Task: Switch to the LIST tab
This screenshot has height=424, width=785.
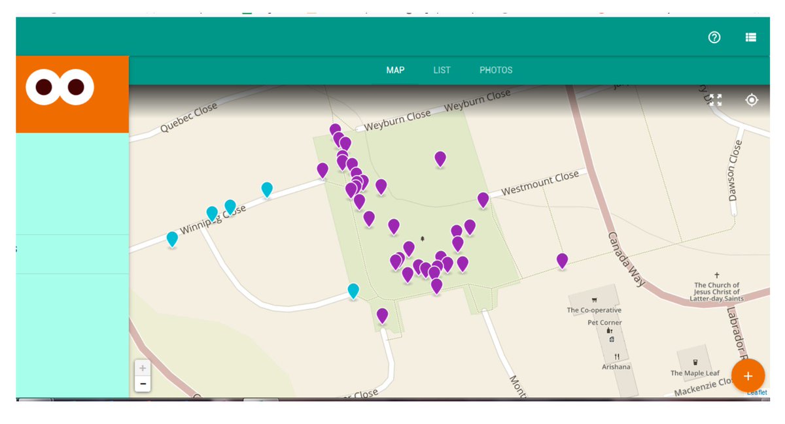Action: click(442, 70)
